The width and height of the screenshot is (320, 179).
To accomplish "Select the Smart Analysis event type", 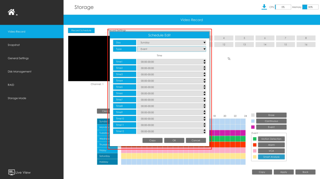I will (x=271, y=157).
